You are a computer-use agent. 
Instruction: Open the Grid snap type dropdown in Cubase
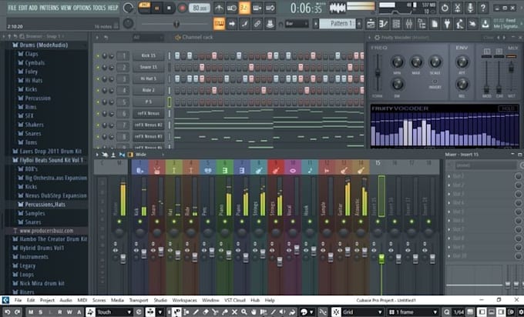pos(361,312)
